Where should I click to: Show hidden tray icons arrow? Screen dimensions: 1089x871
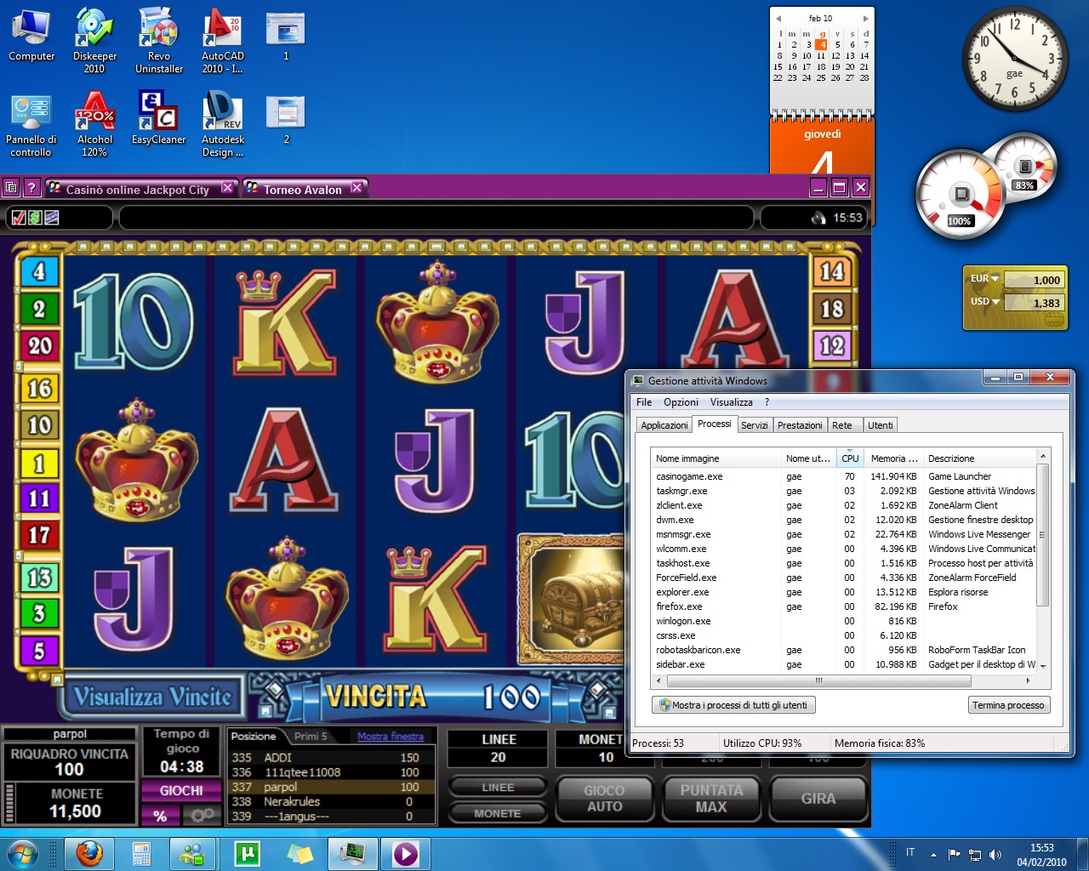coord(934,854)
